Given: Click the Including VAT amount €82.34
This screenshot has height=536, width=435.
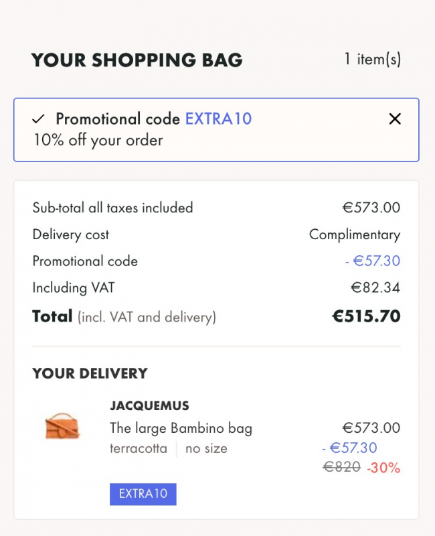Looking at the screenshot, I should (x=375, y=288).
